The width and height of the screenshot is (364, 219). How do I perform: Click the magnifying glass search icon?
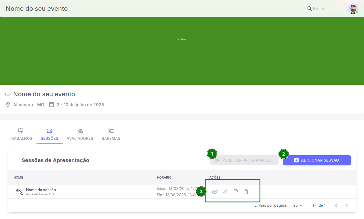point(310,9)
